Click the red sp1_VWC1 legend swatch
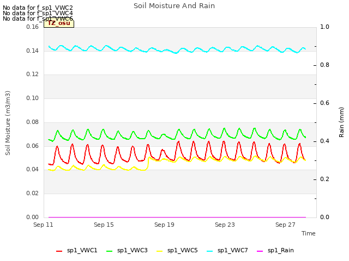Image resolution: width=349 pixels, height=261 pixels. click(x=59, y=251)
